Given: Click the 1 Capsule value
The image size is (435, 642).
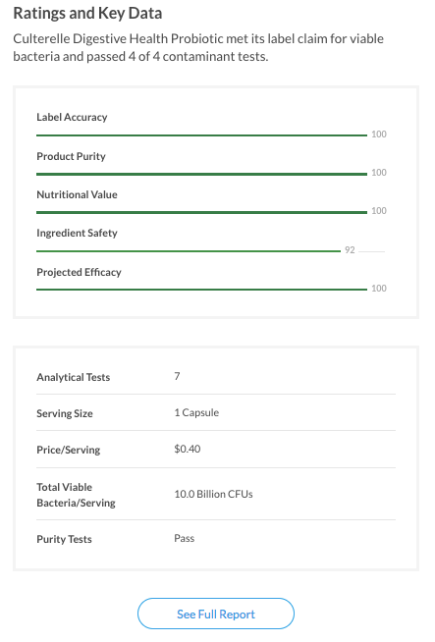Looking at the screenshot, I should point(196,412).
